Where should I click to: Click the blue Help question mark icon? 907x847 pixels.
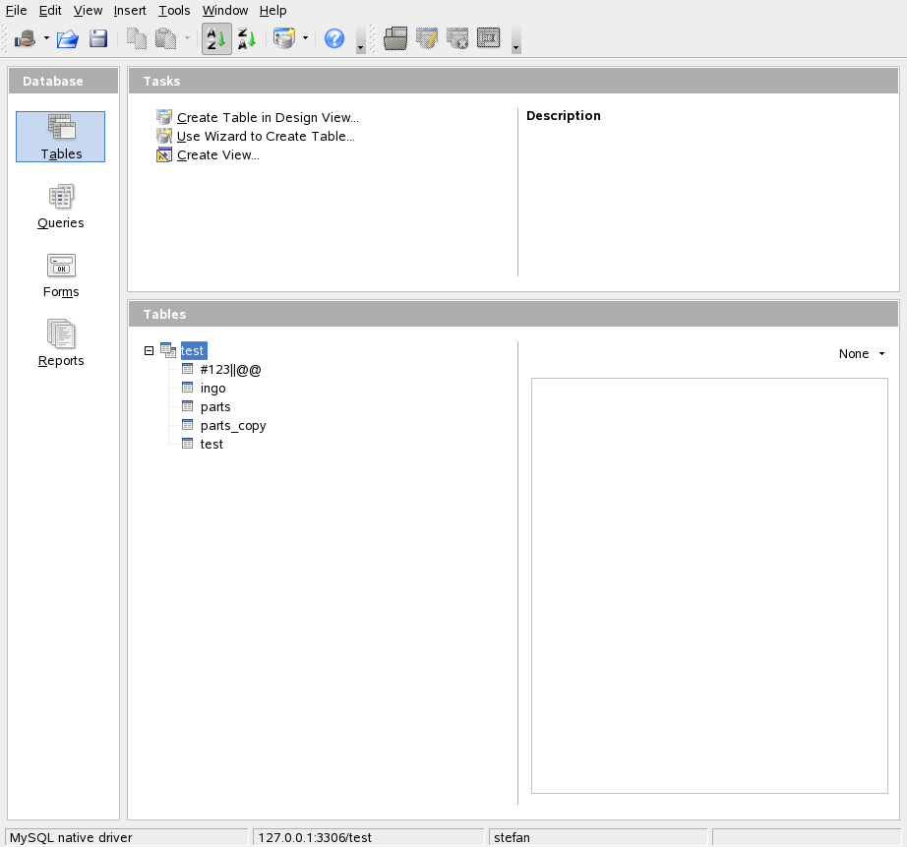[x=334, y=39]
